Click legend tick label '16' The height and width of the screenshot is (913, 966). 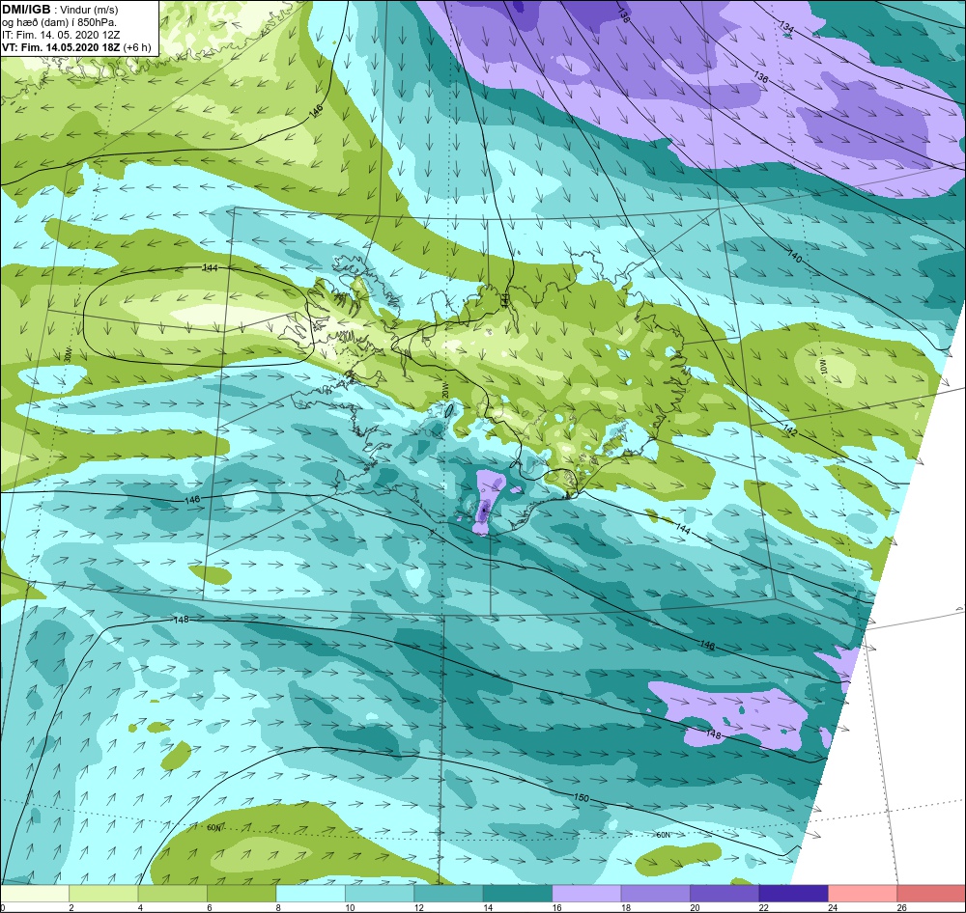[x=557, y=907]
